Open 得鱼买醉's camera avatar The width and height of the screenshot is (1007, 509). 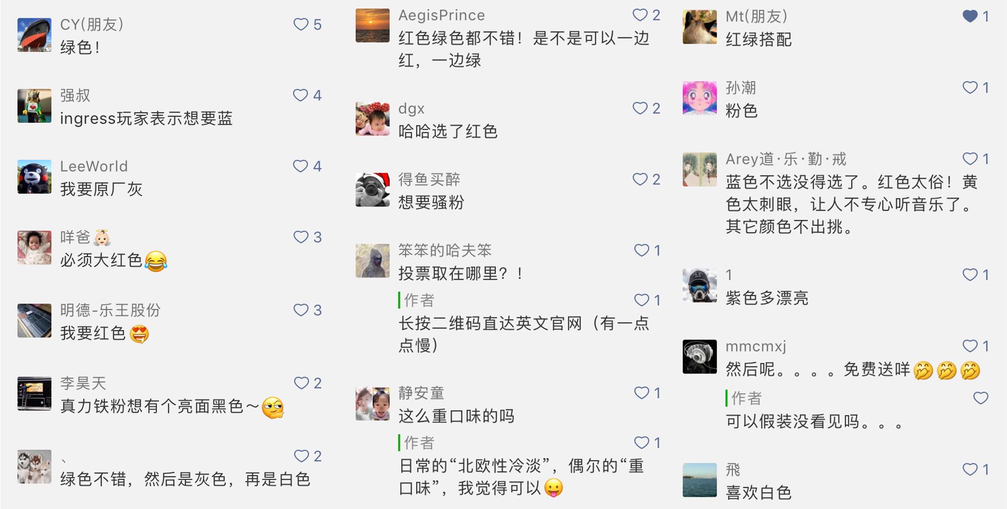[373, 189]
